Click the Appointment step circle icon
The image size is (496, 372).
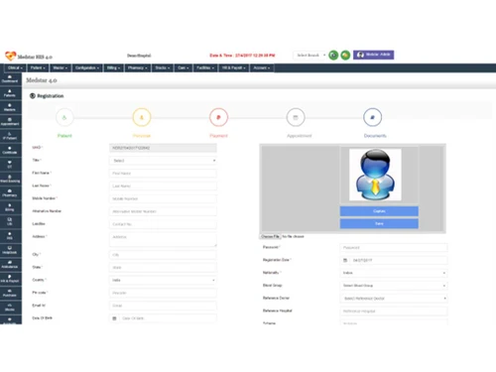[296, 117]
